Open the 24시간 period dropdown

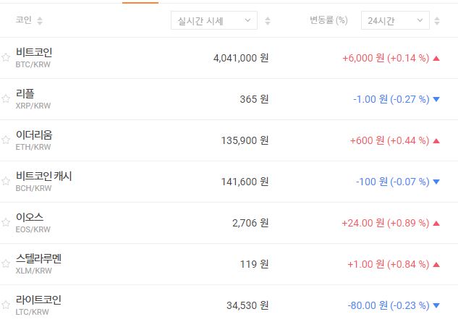394,21
